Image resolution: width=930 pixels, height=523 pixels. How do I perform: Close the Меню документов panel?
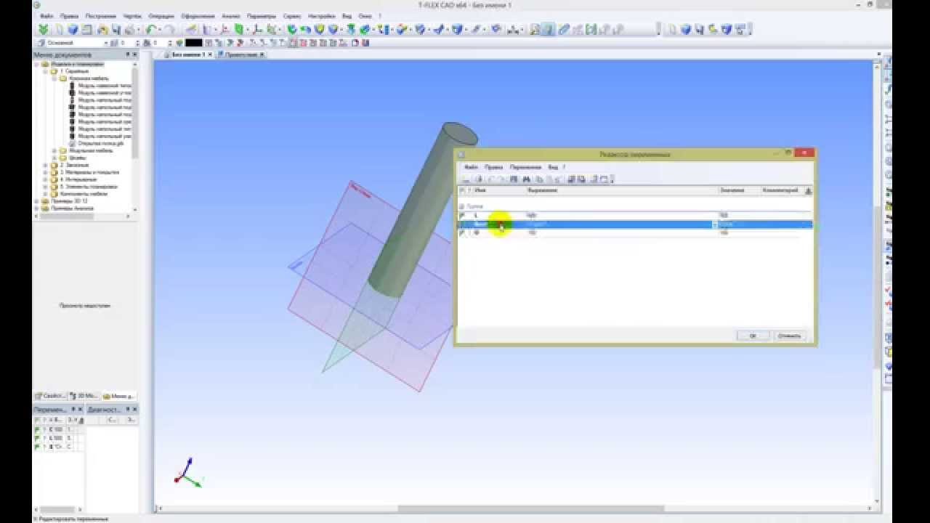click(134, 54)
